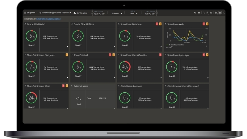Click the red alert badge on SharePoint-Web
Image resolution: width=247 pixels, height=139 pixels.
coord(204,24)
